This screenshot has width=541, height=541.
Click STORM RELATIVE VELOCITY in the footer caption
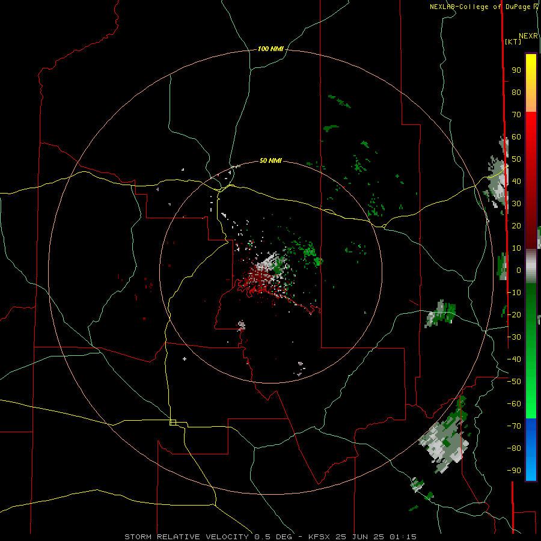click(186, 537)
